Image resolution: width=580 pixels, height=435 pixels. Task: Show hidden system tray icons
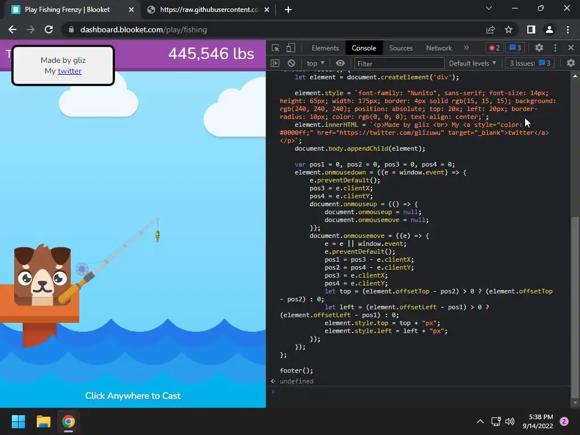[x=480, y=421]
